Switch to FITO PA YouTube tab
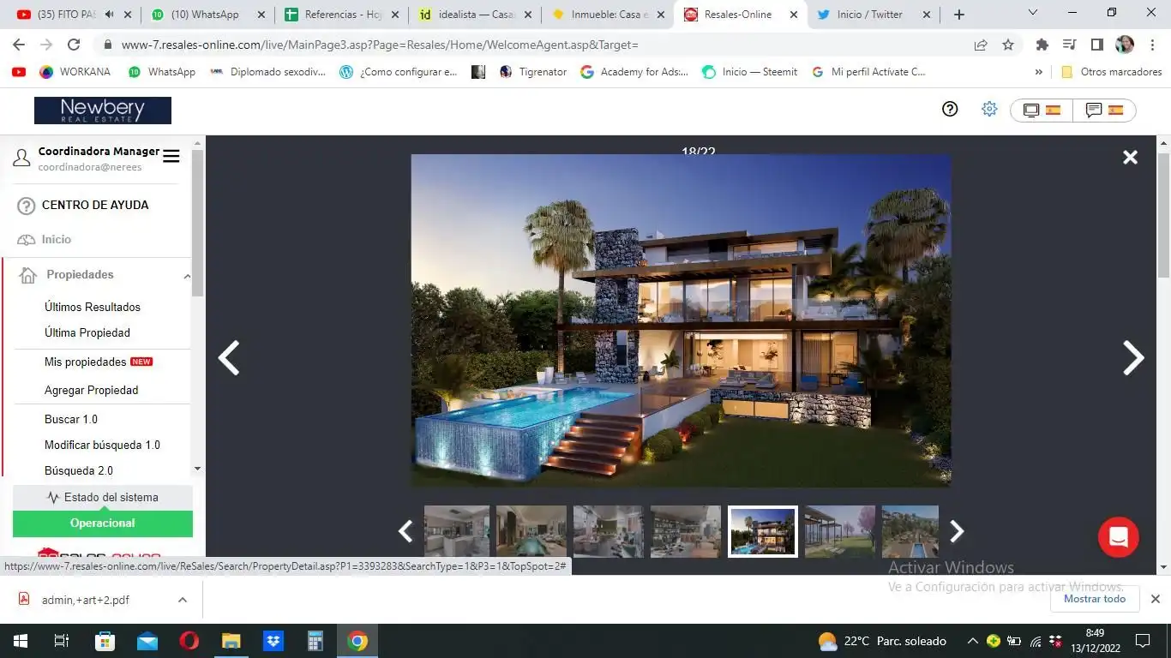Screen dimensions: 1171x658 (x=73, y=15)
